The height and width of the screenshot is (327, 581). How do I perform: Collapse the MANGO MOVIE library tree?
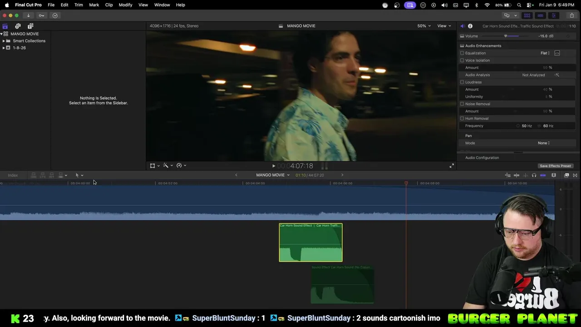(1, 34)
